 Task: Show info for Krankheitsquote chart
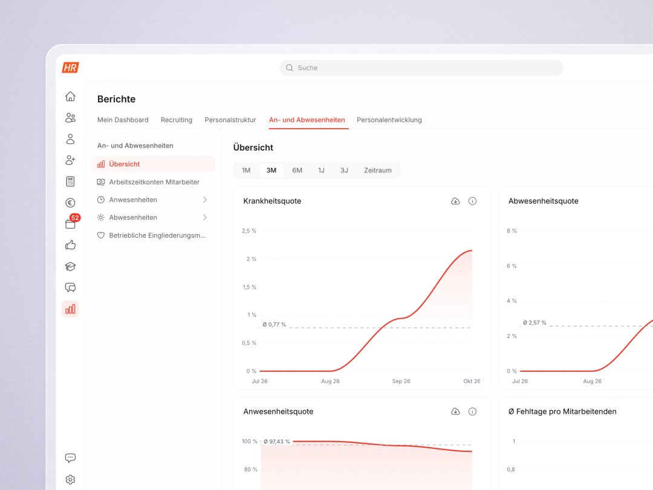click(472, 201)
